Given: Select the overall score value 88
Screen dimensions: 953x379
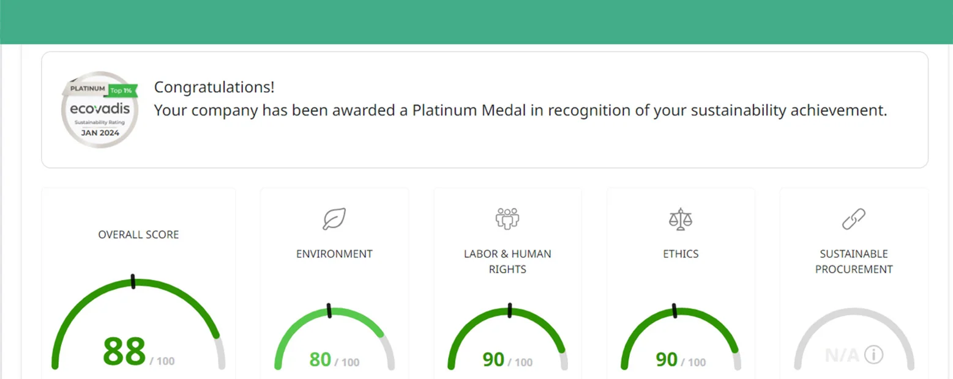Looking at the screenshot, I should tap(124, 351).
